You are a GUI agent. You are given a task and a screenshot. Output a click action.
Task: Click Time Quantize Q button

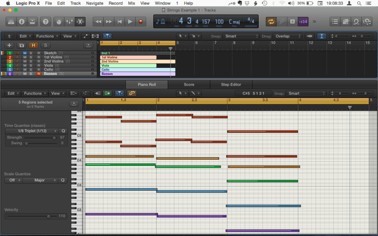click(x=63, y=131)
